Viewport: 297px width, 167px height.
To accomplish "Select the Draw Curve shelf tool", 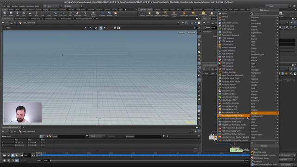I will [63, 13].
